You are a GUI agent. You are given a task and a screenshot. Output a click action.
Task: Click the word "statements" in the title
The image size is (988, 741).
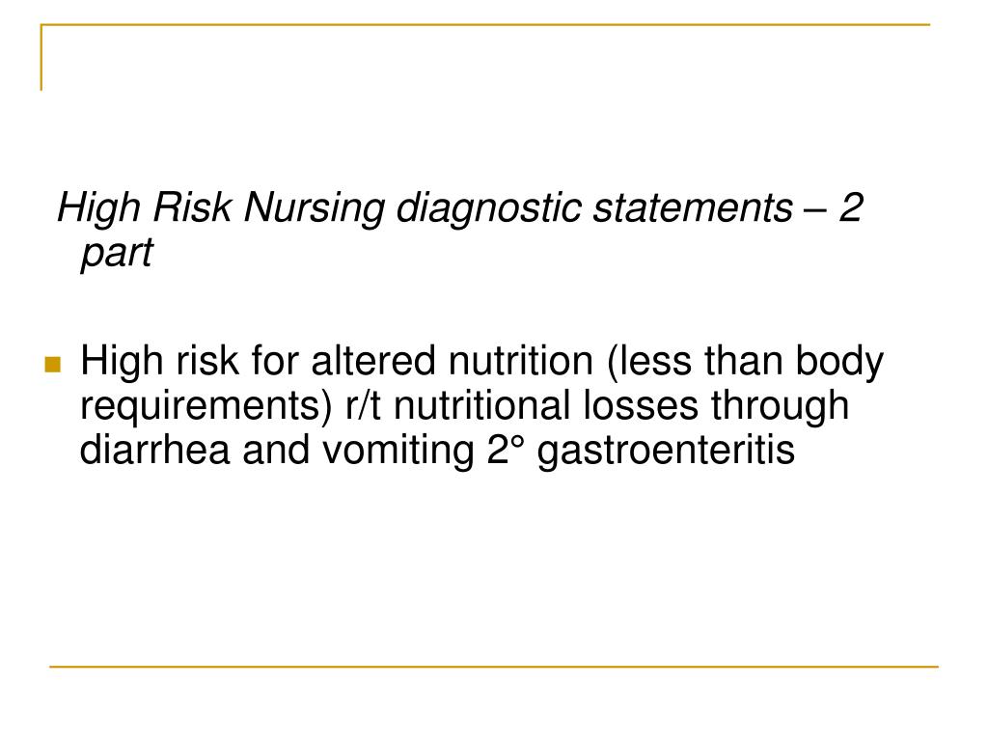coord(693,208)
